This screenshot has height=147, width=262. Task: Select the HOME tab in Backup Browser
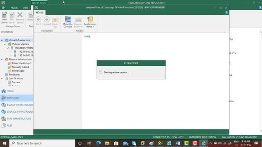click(x=39, y=13)
